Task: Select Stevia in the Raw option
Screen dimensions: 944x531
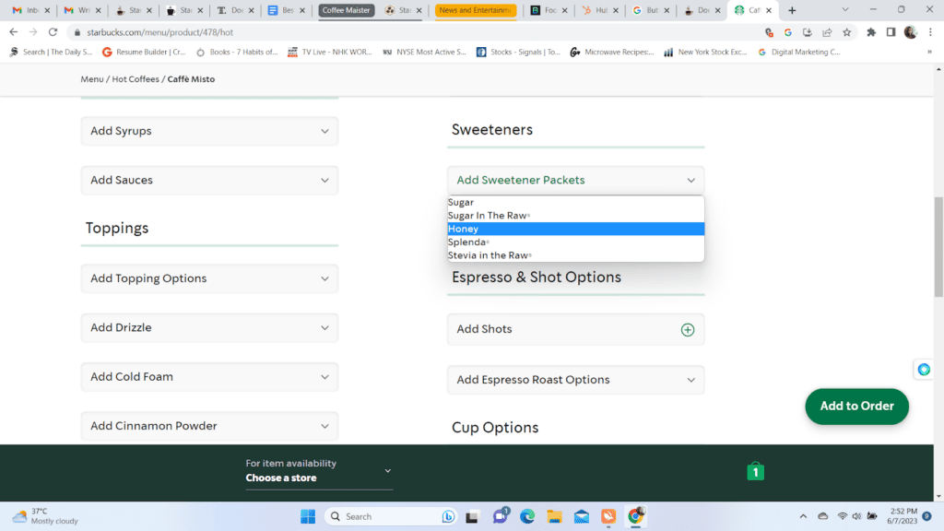Action: point(575,255)
